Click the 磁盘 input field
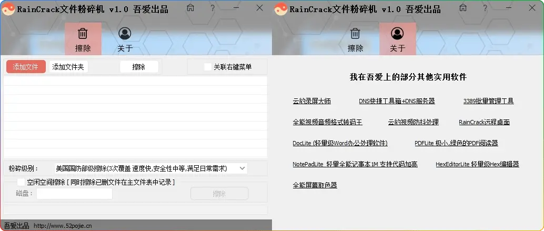 point(74,194)
